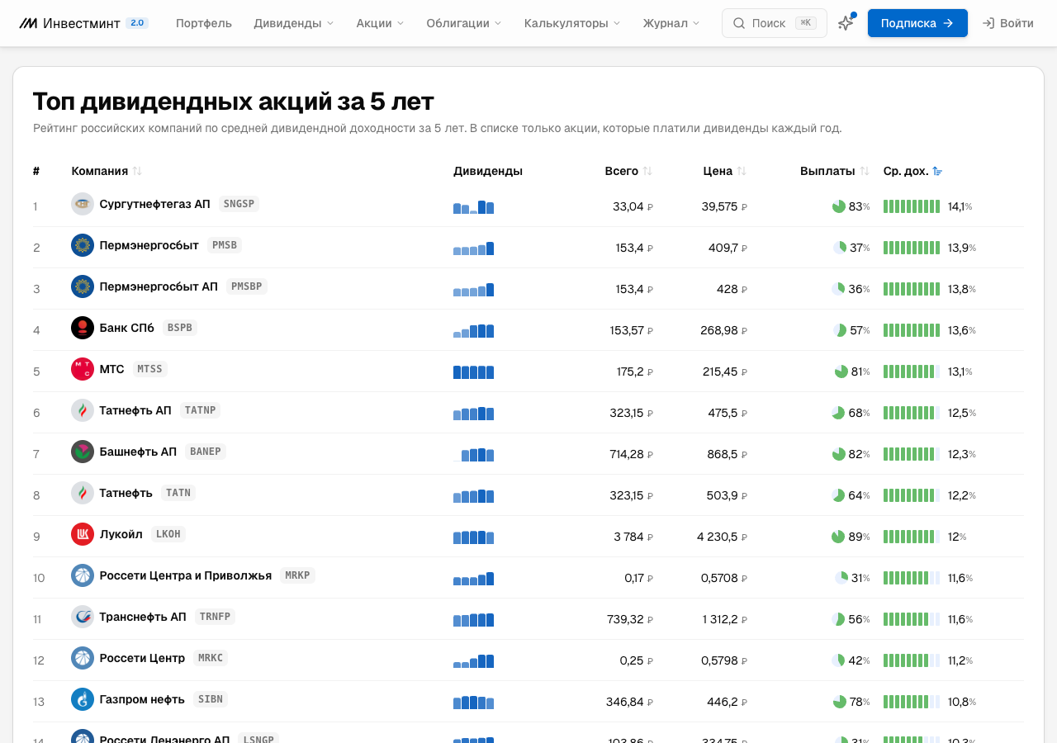Click the dividend bar chart for МТС
Viewport: 1057px width, 743px height.
click(x=473, y=372)
